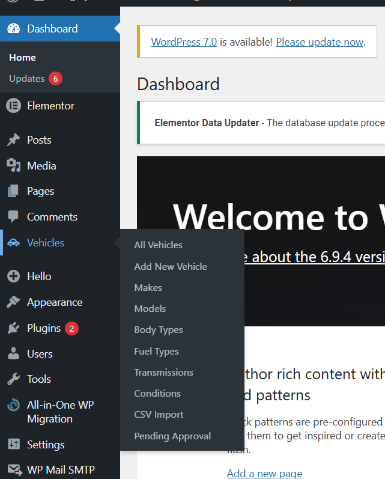This screenshot has height=479, width=385.
Task: Open Hello menu label
Action: click(39, 276)
